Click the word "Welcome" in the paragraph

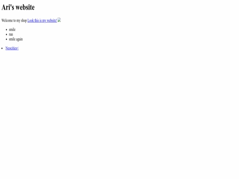(x=7, y=20)
